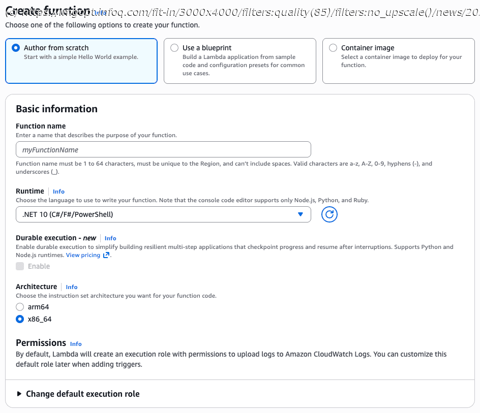Open the View pricing external link icon
This screenshot has height=413, width=480.
(x=106, y=255)
